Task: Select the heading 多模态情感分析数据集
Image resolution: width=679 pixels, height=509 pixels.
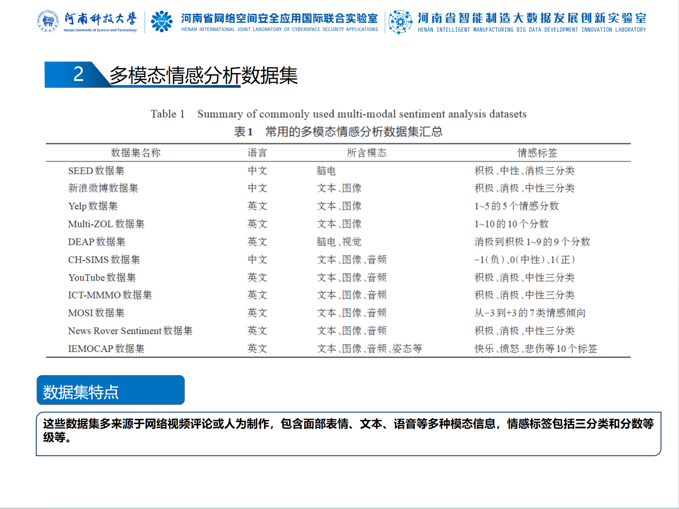Action: (204, 75)
